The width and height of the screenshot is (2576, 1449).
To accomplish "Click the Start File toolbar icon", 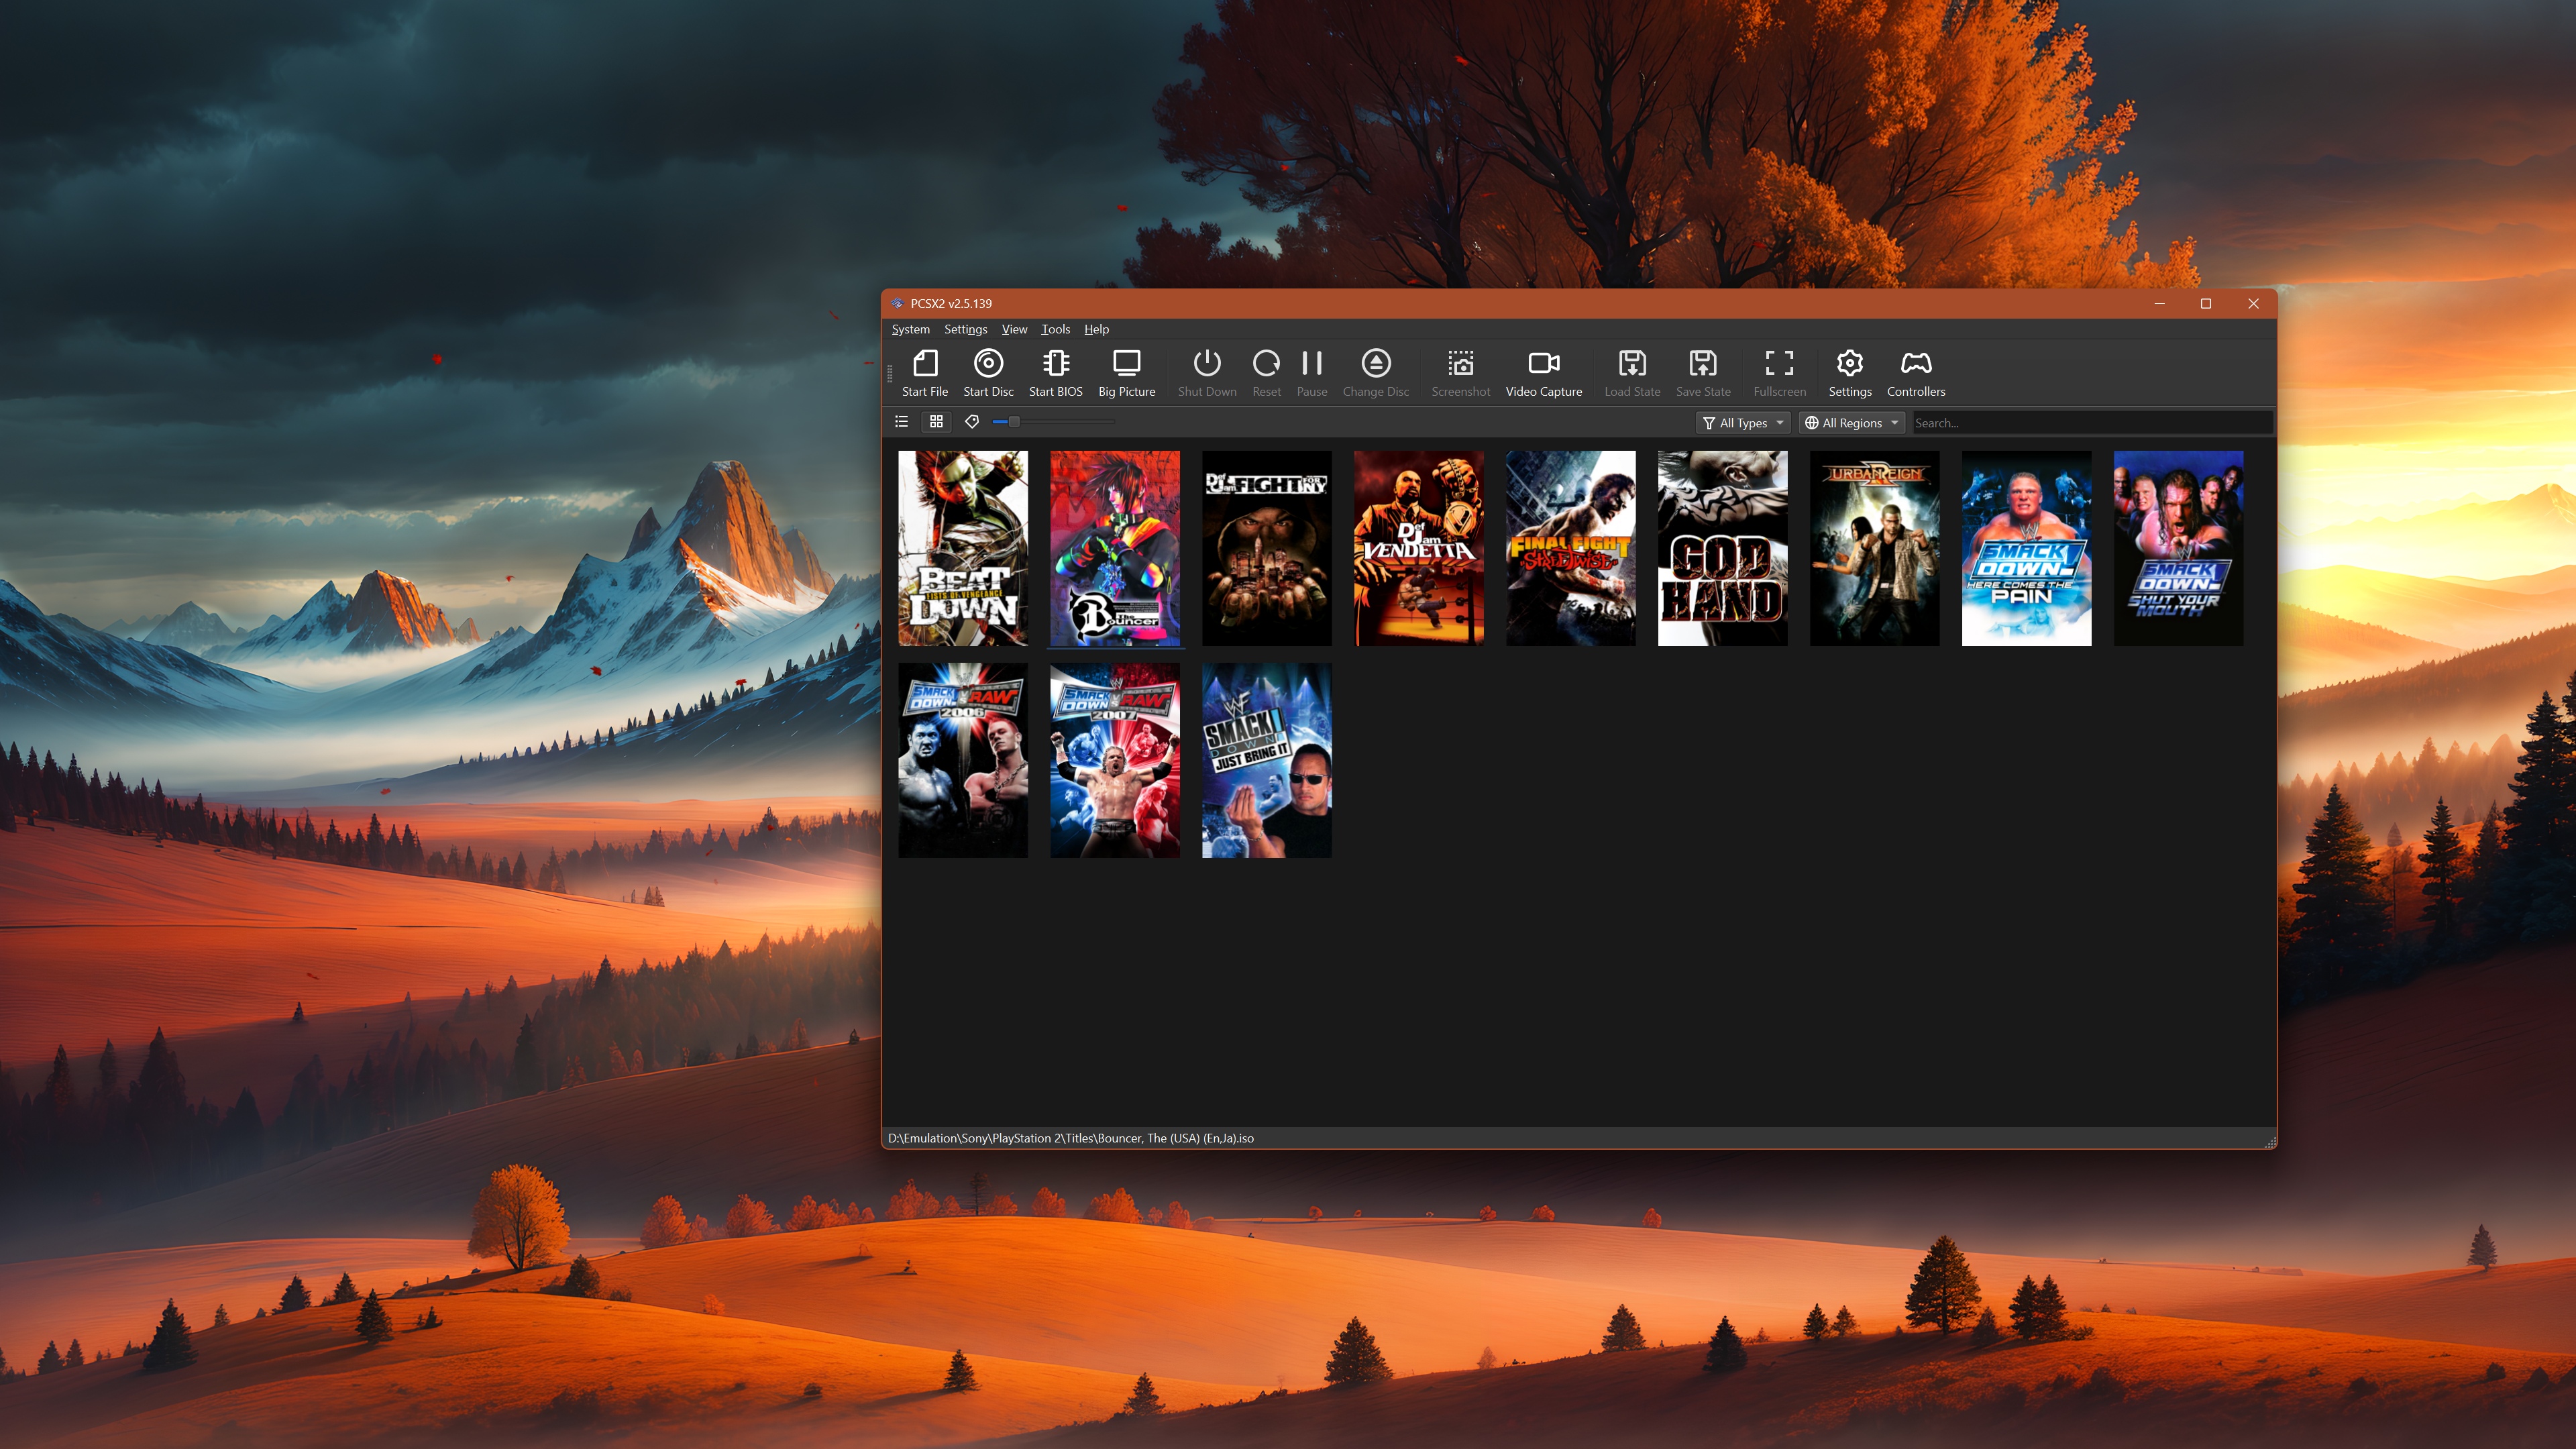I will 924,374.
